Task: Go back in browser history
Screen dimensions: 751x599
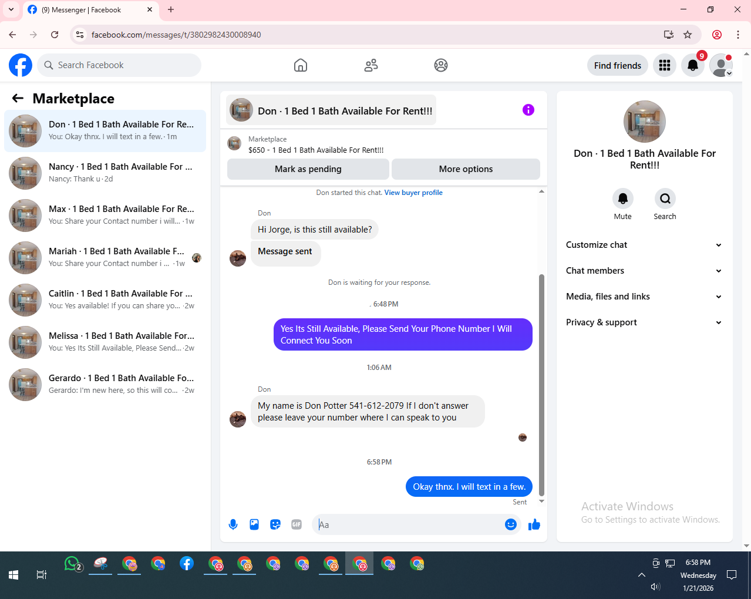Action: [12, 35]
